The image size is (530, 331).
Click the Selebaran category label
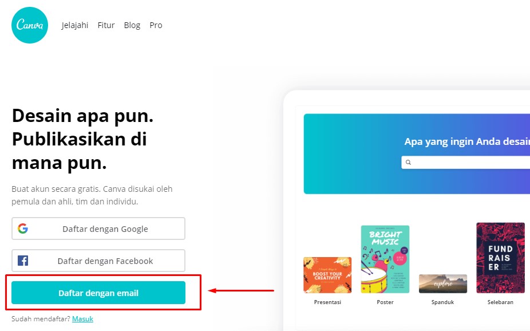500,302
